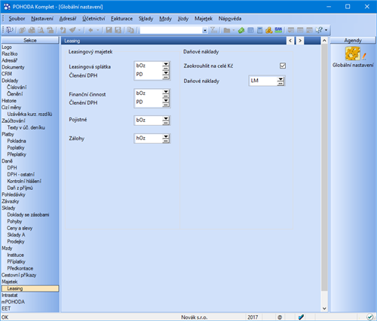Open the Mzdy menu

(165, 19)
